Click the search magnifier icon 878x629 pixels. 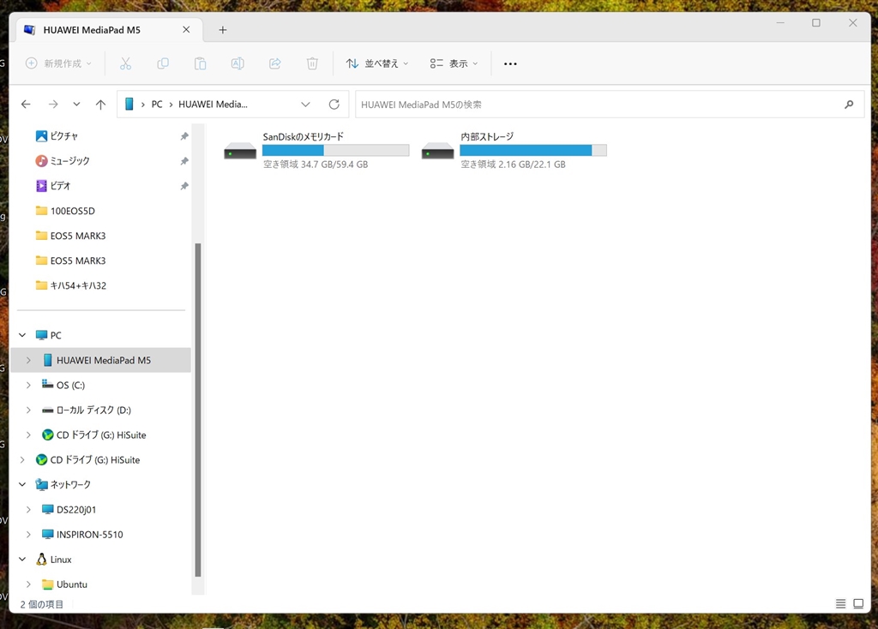tap(849, 104)
